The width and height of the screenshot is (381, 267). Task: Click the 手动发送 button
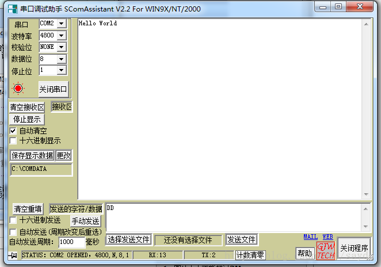click(x=85, y=221)
